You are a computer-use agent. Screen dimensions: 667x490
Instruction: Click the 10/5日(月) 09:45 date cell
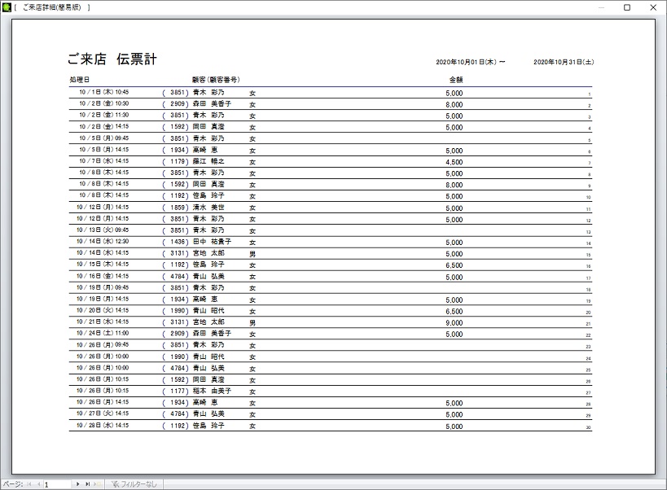(x=103, y=138)
